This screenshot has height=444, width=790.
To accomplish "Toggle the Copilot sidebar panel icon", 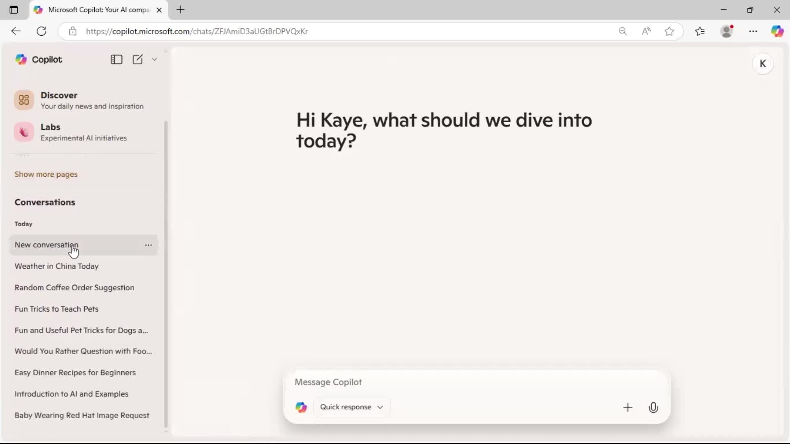I will pos(116,60).
